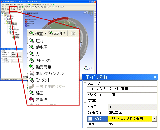Click the 力 force load icon
Image resolution: width=160 pixels, height=130 pixels.
31,53
